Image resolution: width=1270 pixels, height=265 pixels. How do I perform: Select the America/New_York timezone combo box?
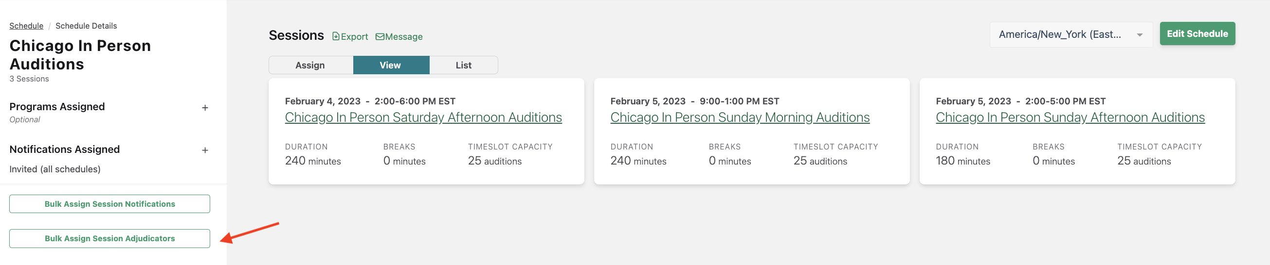1071,34
